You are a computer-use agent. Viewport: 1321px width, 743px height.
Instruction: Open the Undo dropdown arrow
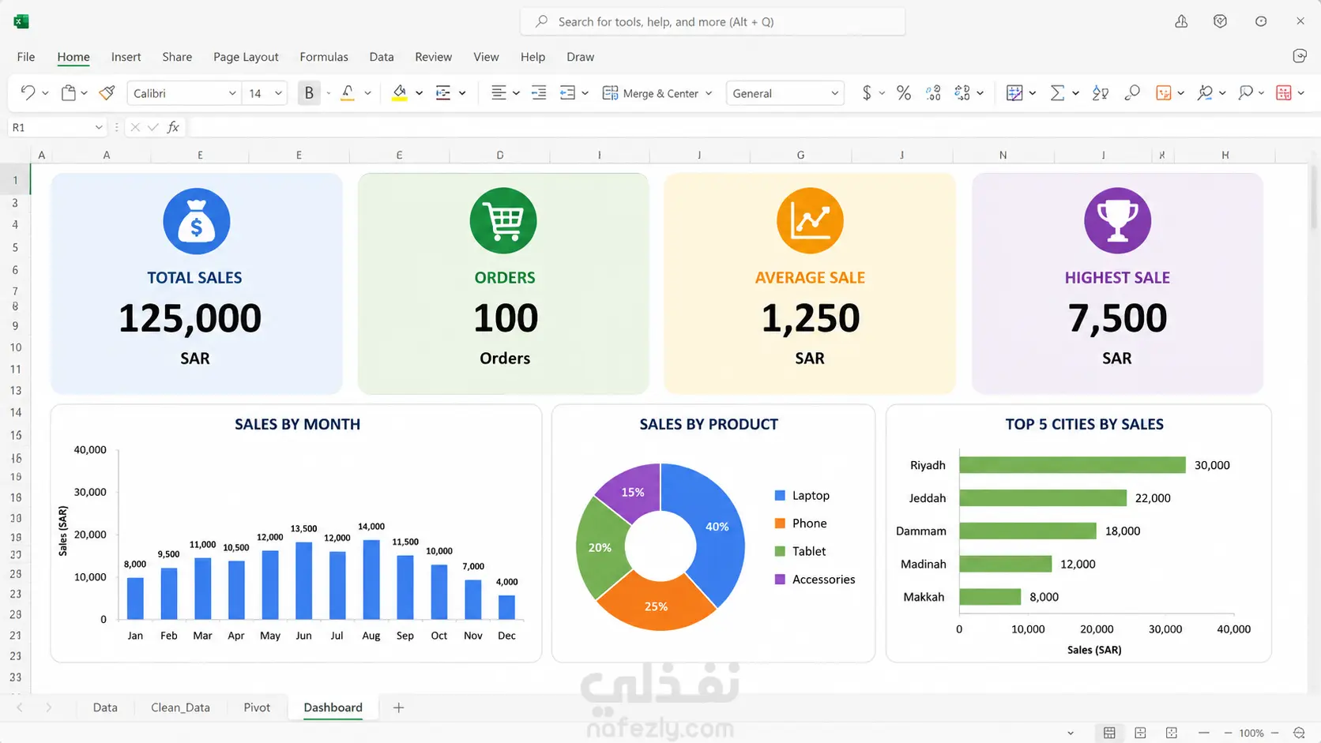tap(45, 93)
